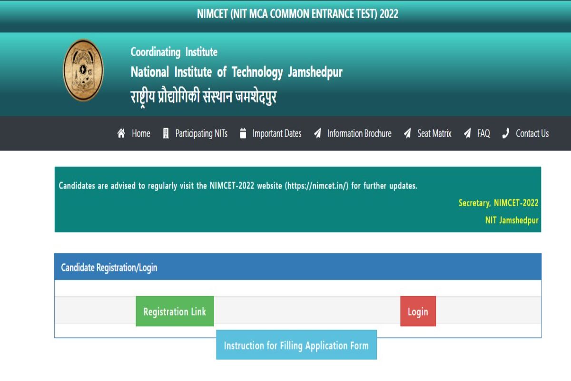
Task: Click the calendar icon beside Important Dates
Action: point(243,133)
